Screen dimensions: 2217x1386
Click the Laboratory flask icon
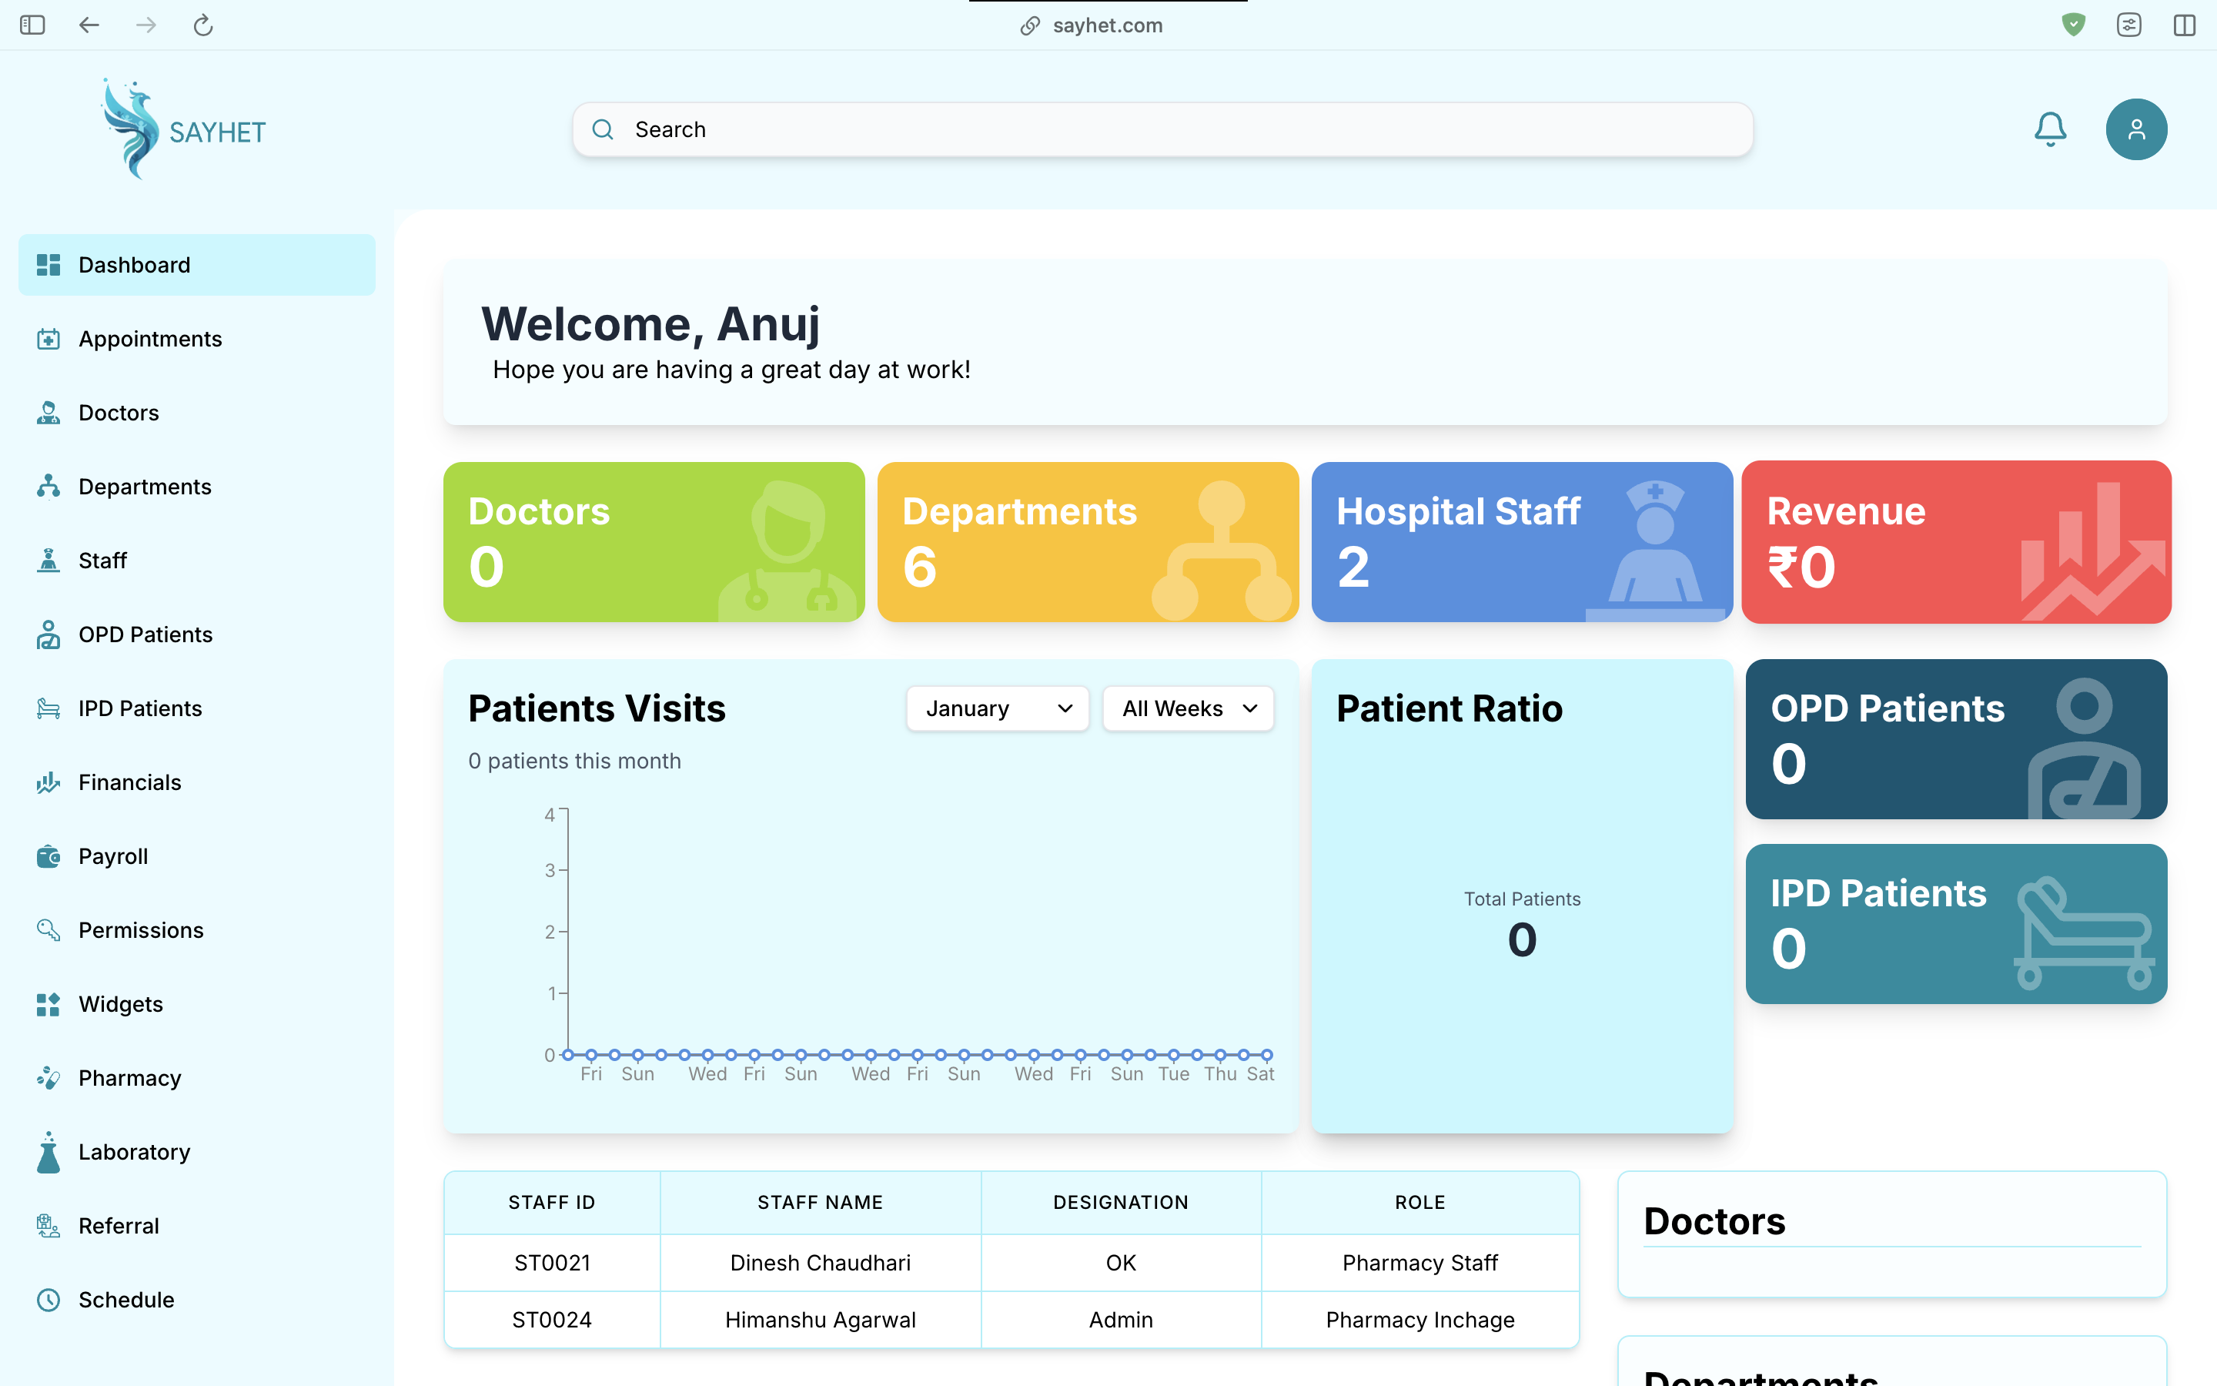[x=48, y=1152]
